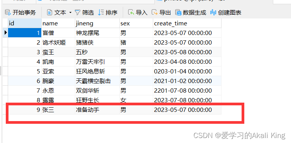Select the create_time column header
291x143 pixels.
(187, 23)
